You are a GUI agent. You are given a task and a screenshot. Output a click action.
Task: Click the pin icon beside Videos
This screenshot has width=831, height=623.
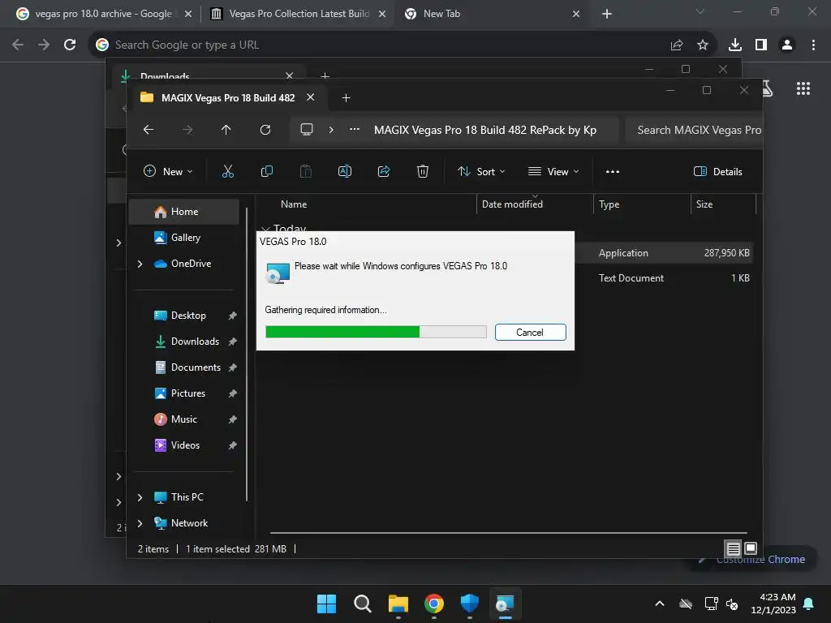(232, 445)
